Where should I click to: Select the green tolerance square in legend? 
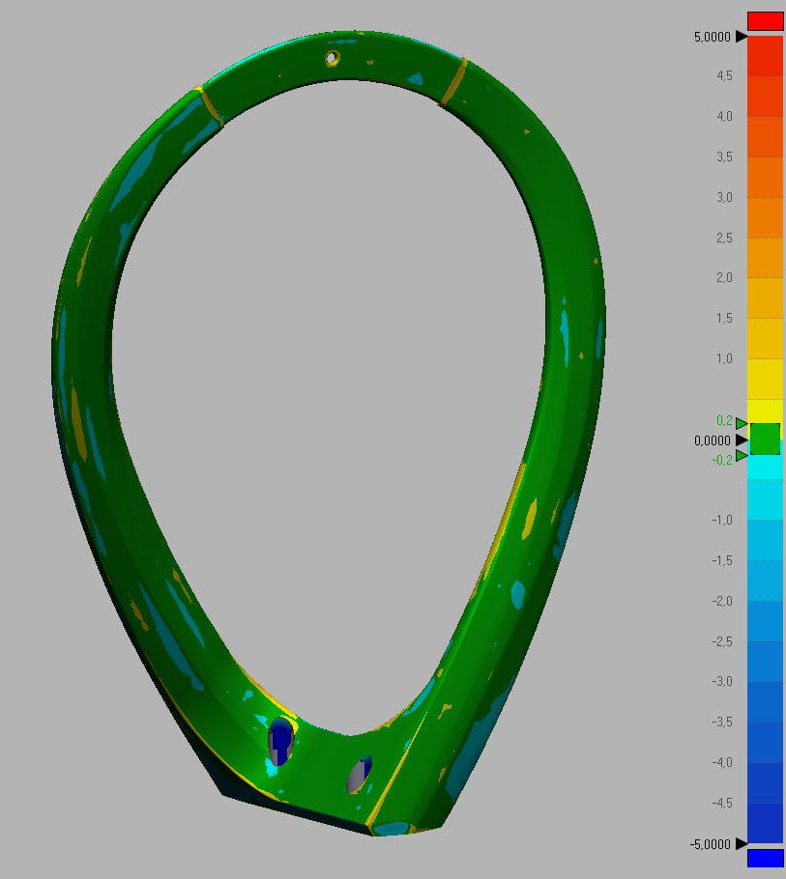(765, 439)
